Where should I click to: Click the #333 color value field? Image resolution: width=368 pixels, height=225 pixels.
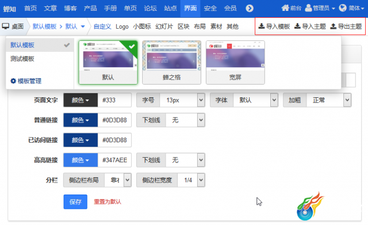click(114, 100)
